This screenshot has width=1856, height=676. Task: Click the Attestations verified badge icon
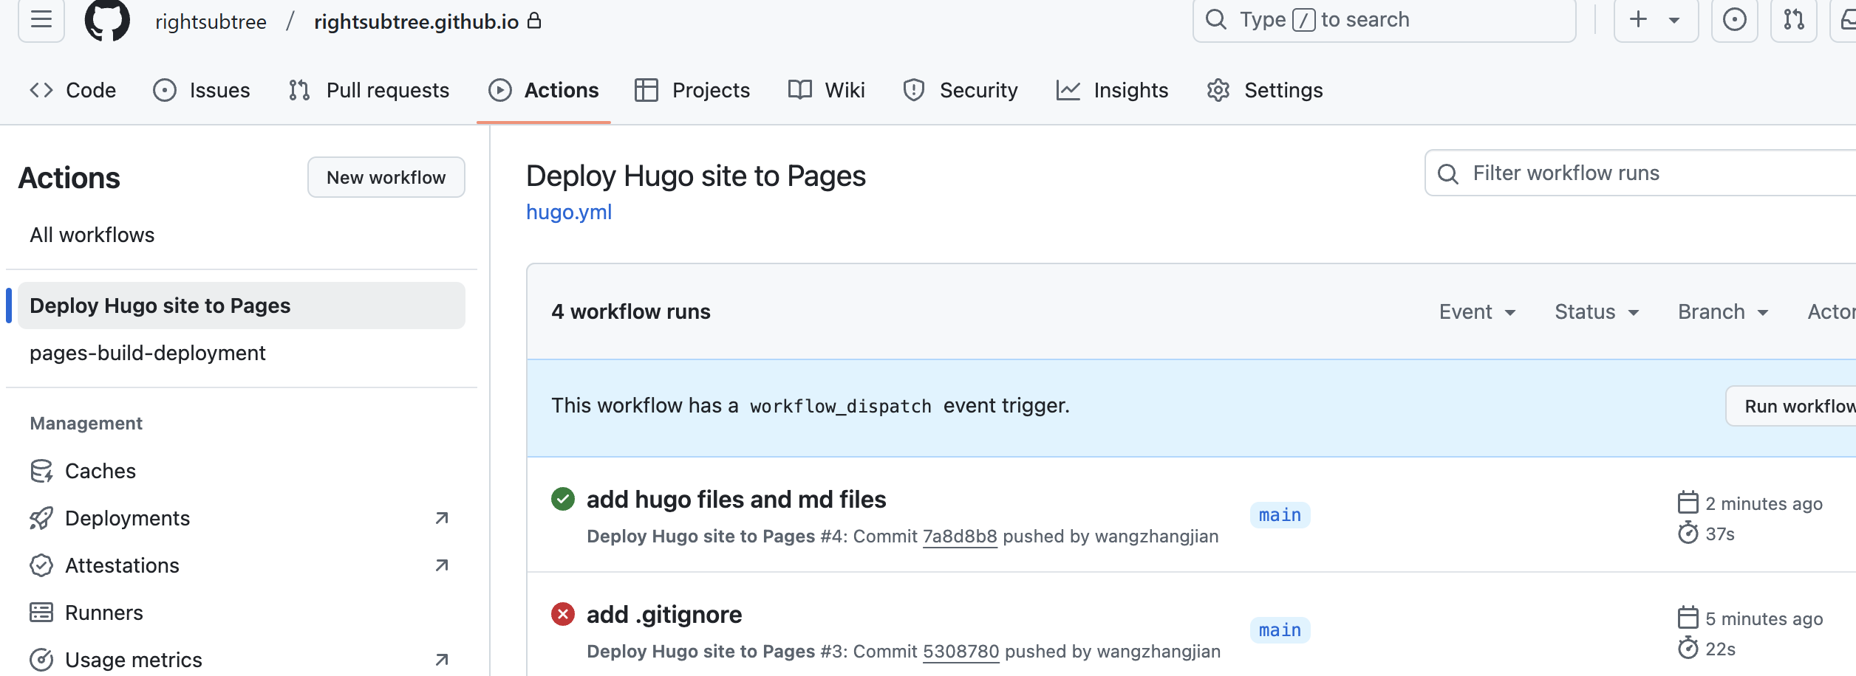click(41, 565)
